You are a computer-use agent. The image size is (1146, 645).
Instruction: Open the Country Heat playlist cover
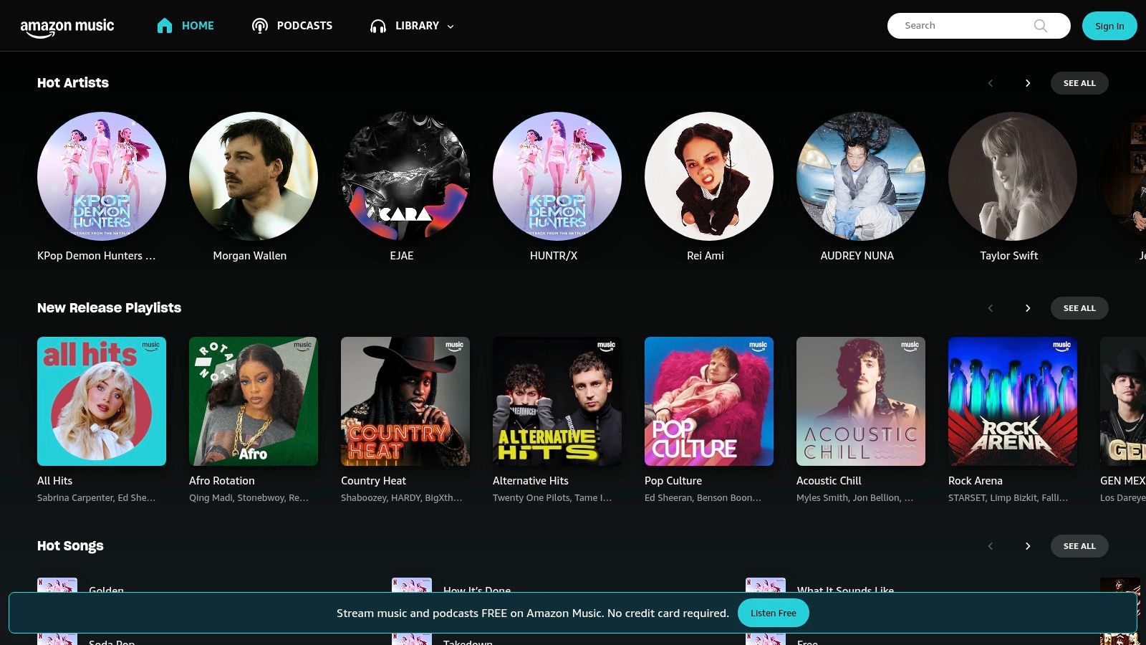(405, 401)
